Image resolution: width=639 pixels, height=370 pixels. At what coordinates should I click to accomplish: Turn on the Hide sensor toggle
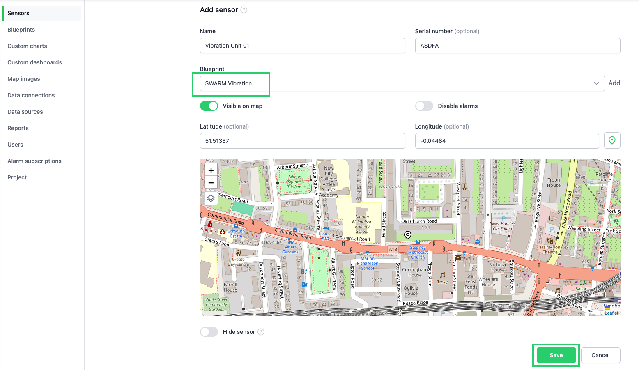click(209, 332)
